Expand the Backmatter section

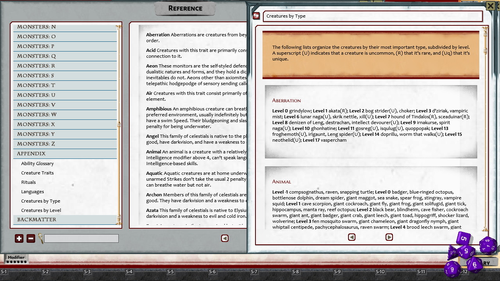[65, 219]
